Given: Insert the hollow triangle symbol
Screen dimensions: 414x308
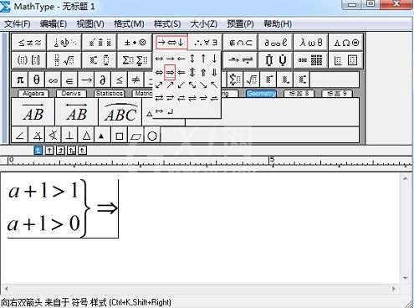Looking at the screenshot, I should (86, 136).
